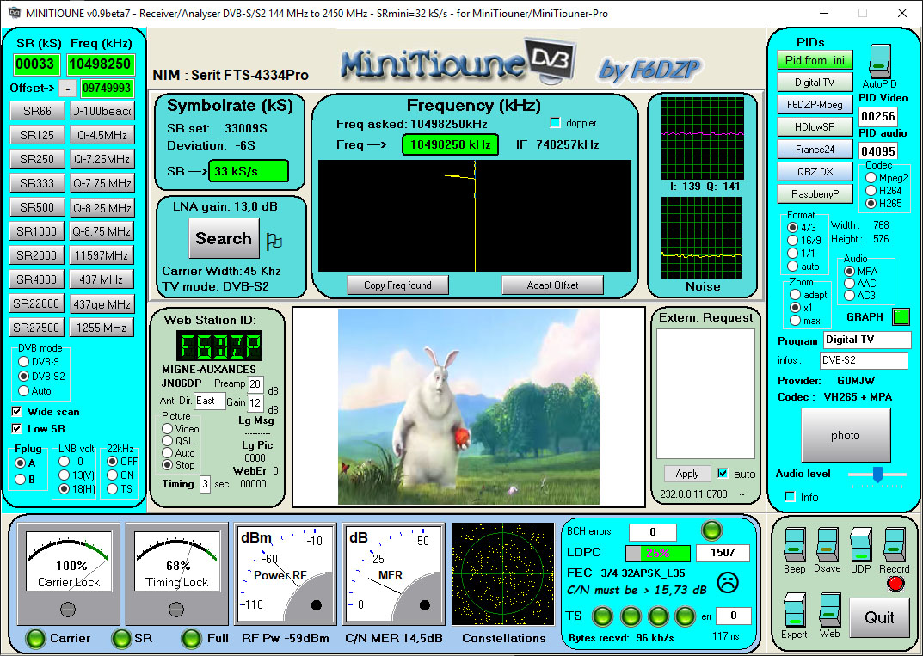923x656 pixels.
Task: Click the Pid from .ini button
Action: point(815,60)
